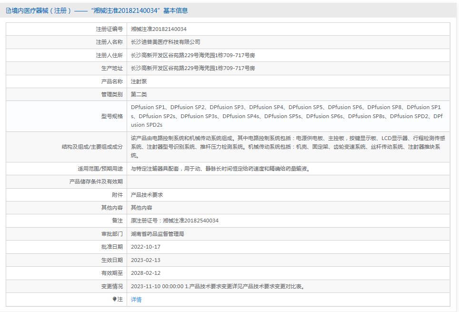The width and height of the screenshot is (459, 312).
Task: Select approval date 2022-10-17
Action: point(146,247)
